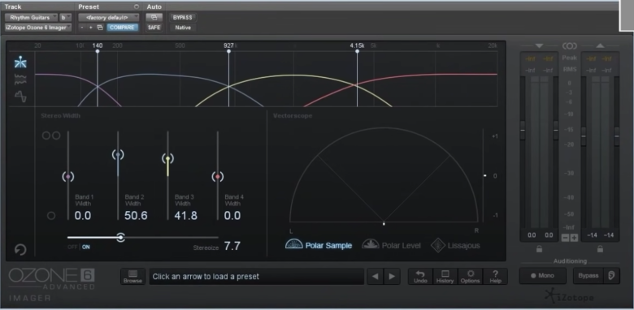Toggle the ear auditioning icon
Screen dimensions: 634x310
click(x=611, y=276)
